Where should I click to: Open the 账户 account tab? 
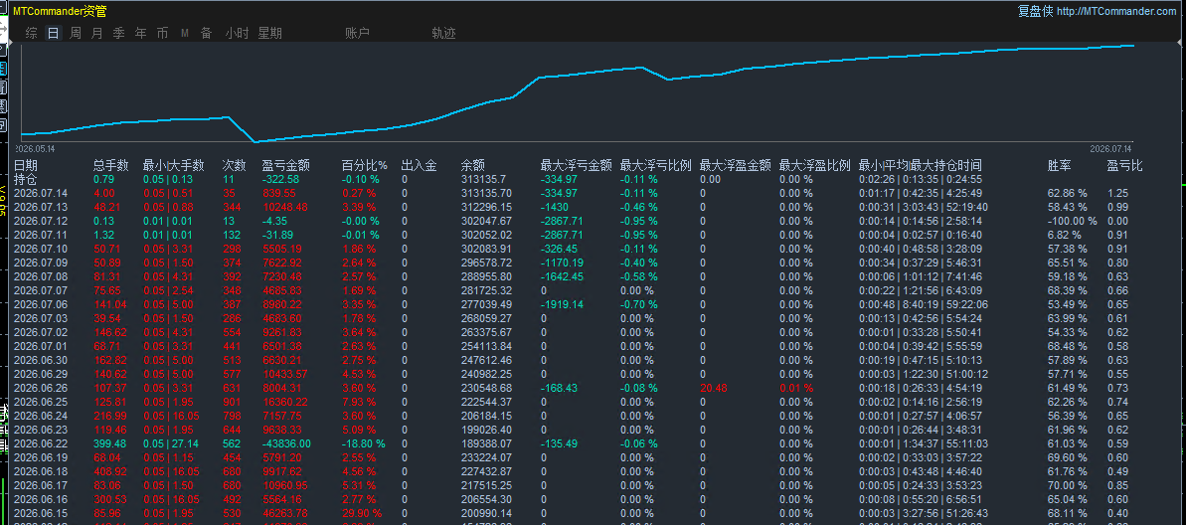[357, 33]
